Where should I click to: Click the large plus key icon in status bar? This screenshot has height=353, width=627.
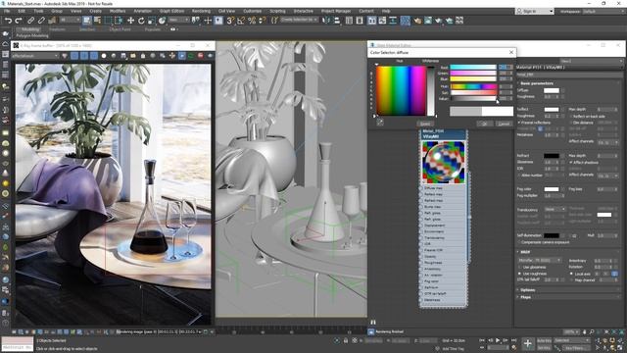(527, 344)
